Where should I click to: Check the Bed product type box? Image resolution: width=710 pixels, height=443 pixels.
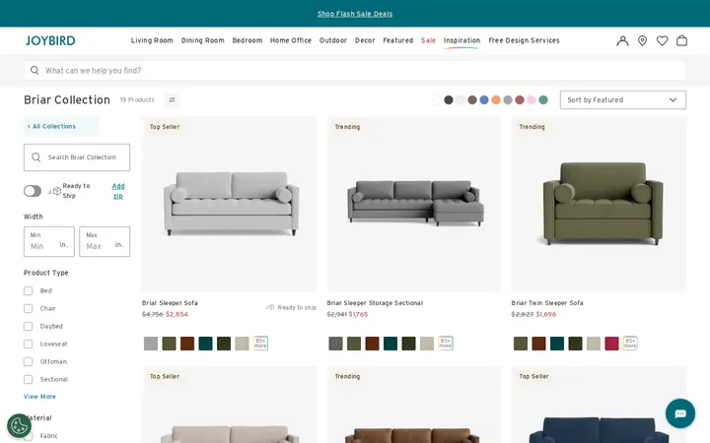pos(28,290)
